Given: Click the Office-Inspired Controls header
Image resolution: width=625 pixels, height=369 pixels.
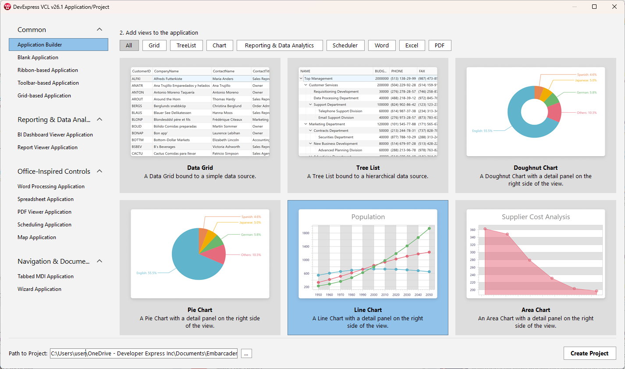Looking at the screenshot, I should 54,172.
